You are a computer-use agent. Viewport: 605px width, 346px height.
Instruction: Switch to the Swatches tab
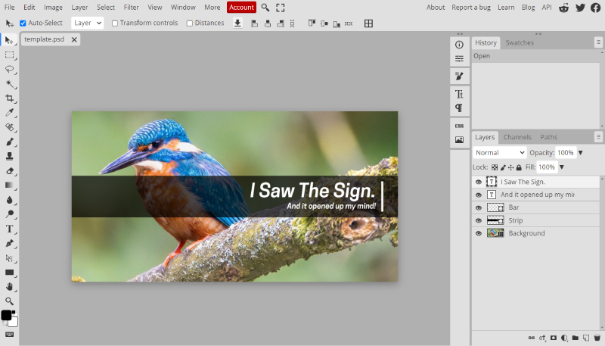tap(520, 43)
